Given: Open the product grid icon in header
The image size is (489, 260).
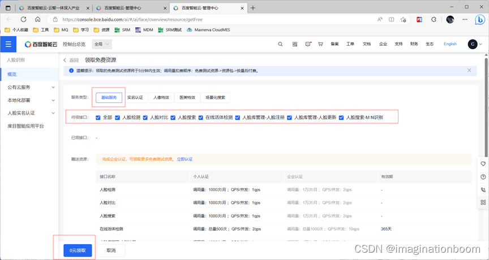Looking at the screenshot, I should tap(295, 44).
